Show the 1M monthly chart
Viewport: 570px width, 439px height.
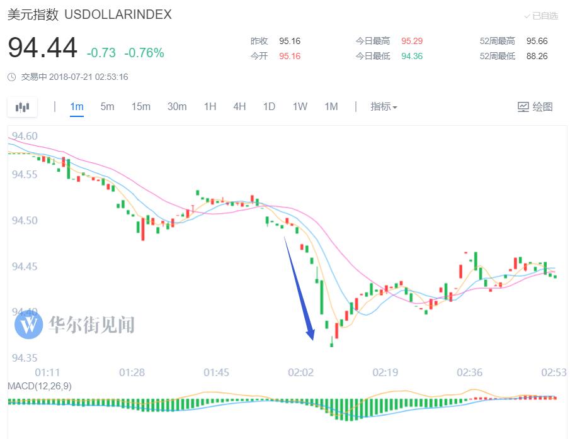(331, 106)
